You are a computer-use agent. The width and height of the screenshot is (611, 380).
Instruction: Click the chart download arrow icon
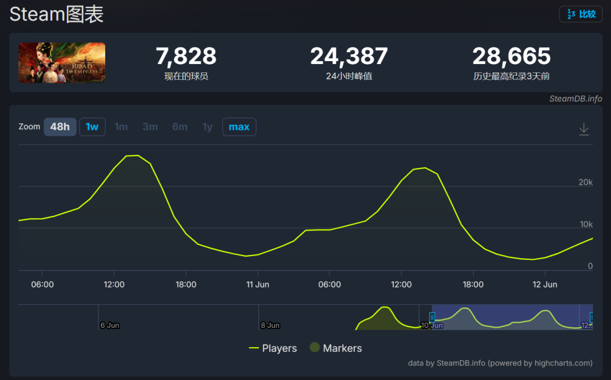coord(584,129)
